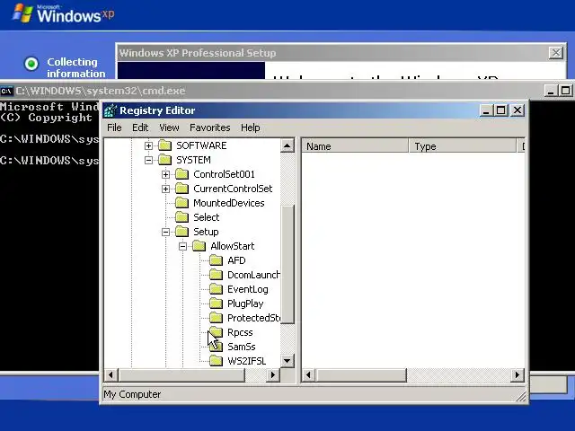Select the AllowStart key label
Screen dimensions: 575x431
tap(232, 246)
